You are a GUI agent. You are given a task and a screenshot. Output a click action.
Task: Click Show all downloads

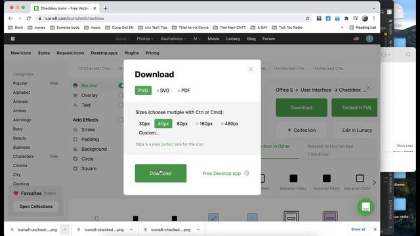[x=358, y=229]
